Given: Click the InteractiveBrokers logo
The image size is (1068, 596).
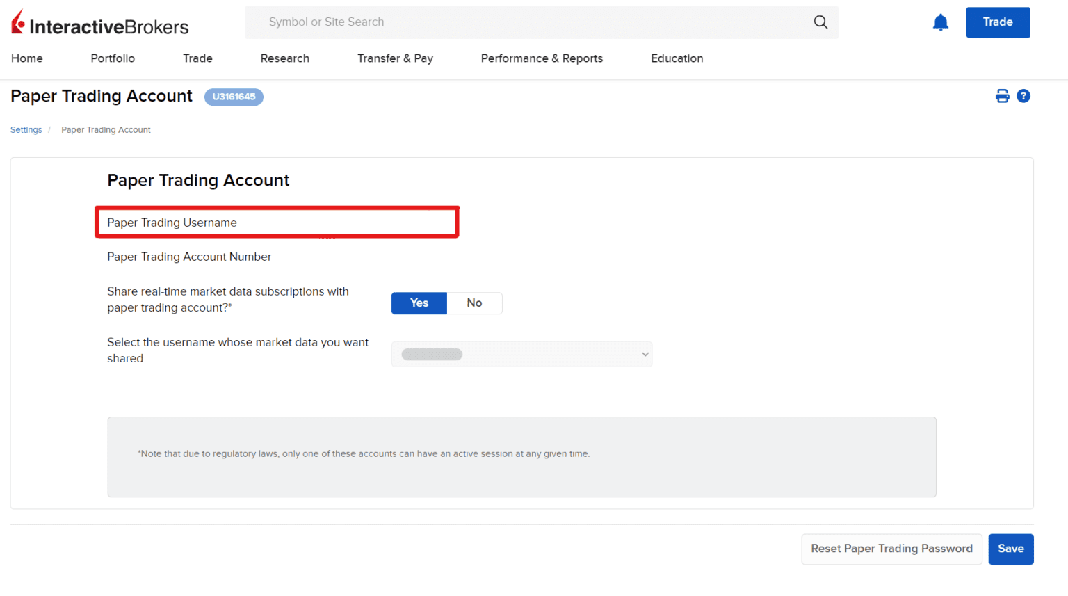Looking at the screenshot, I should coord(99,22).
